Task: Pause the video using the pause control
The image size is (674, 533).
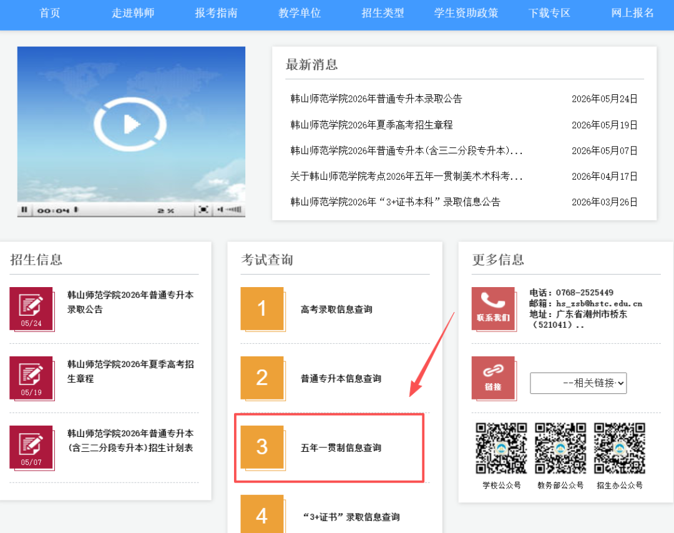Action: tap(24, 210)
